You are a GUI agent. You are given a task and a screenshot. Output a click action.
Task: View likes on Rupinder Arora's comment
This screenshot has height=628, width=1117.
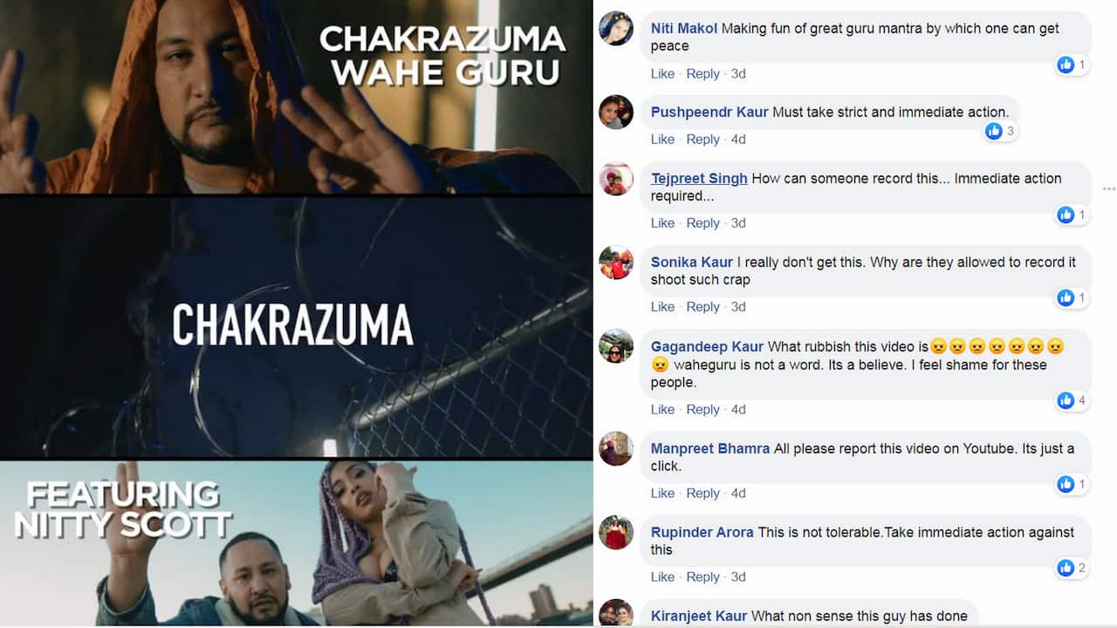tap(1072, 568)
